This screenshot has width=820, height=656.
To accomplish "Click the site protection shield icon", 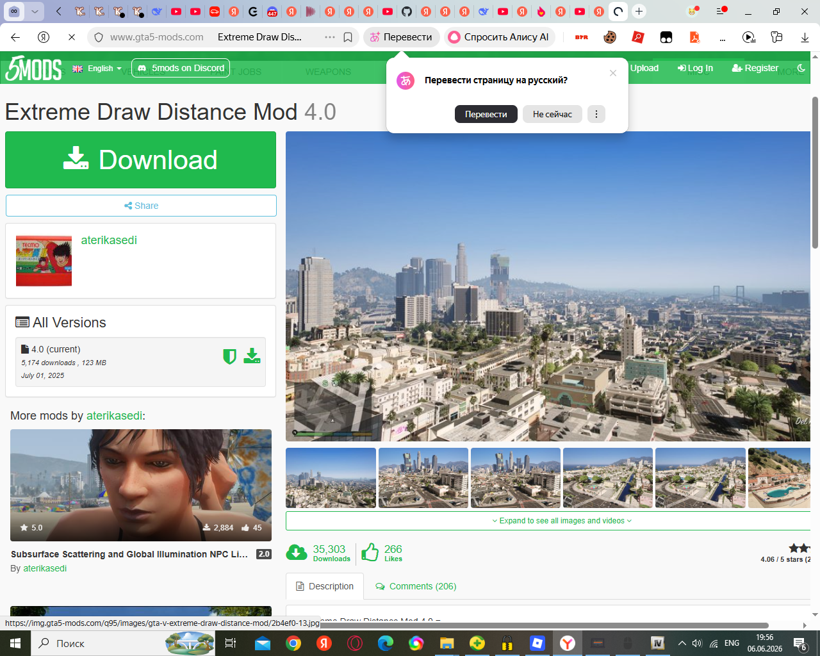I will point(99,37).
